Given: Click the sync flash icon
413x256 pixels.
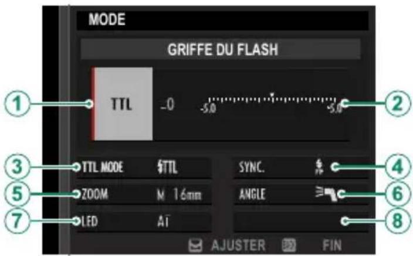Looking at the screenshot, I should coord(320,167).
